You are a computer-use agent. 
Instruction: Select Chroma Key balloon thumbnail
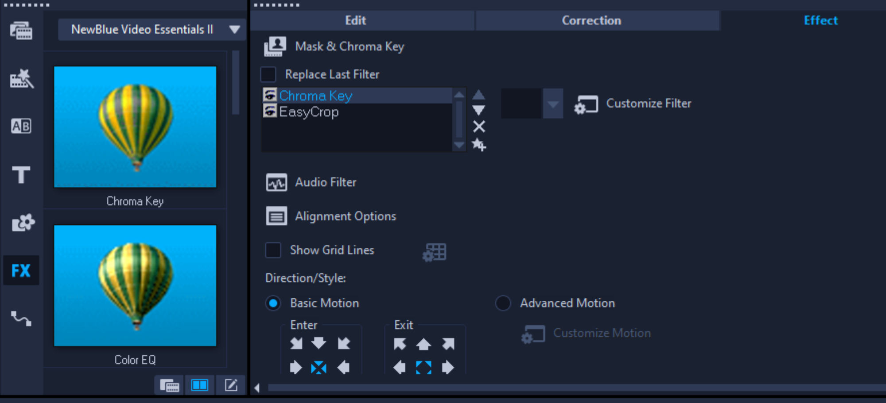click(135, 127)
